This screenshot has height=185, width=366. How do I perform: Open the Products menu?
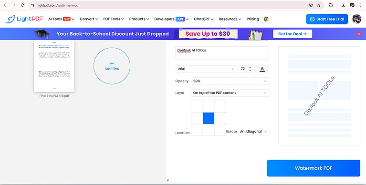[x=139, y=19]
